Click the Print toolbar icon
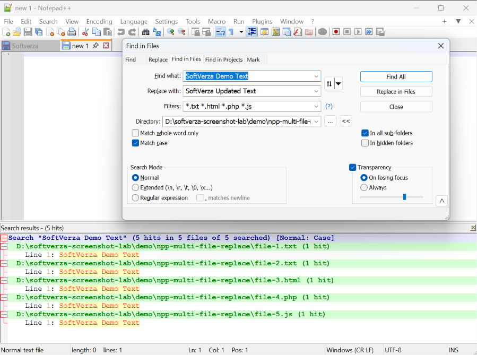Screen dimensions: 477x355 [x=72, y=32]
